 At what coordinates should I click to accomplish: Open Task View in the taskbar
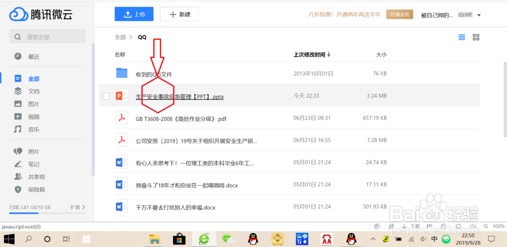[66, 239]
